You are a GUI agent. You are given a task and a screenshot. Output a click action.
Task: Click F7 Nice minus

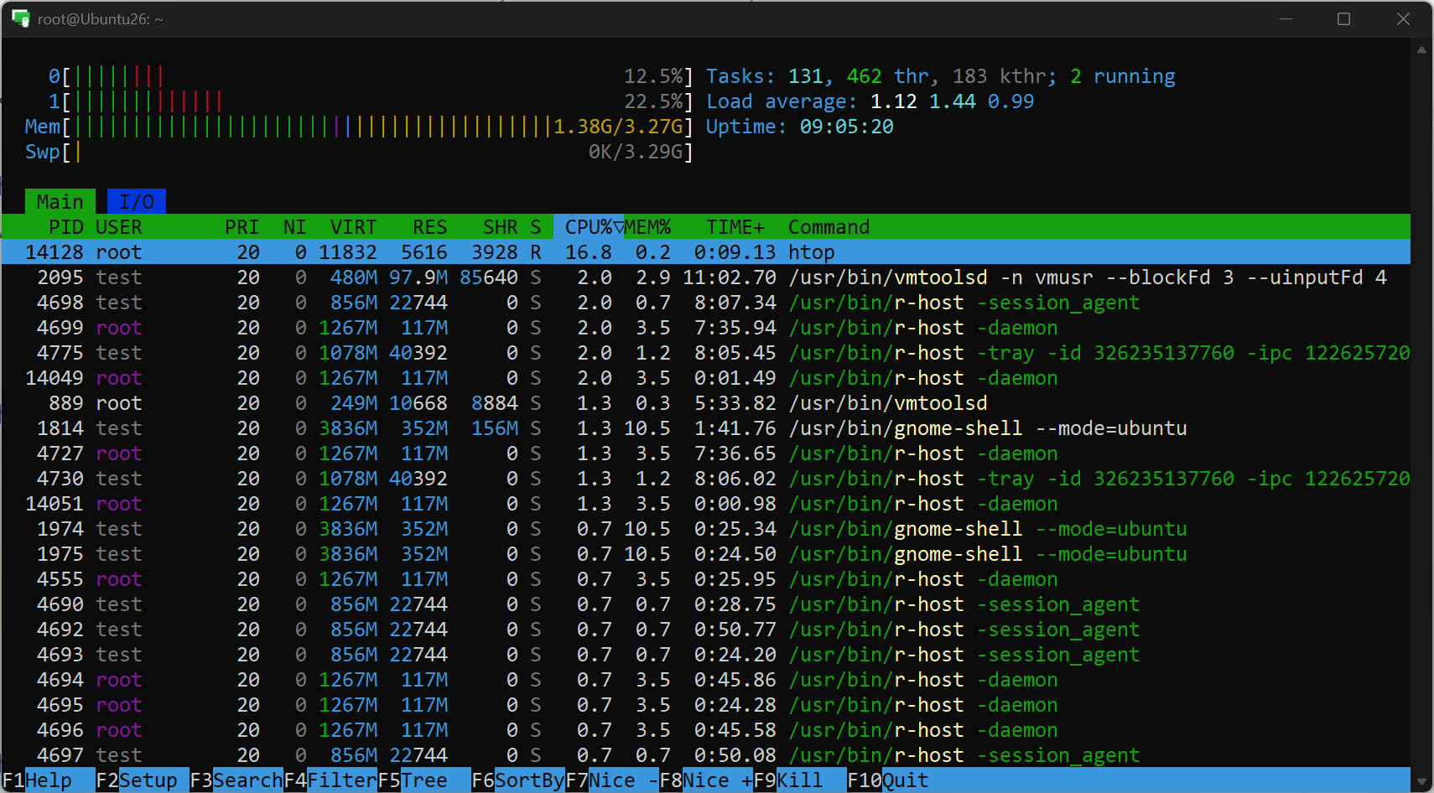[x=612, y=780]
